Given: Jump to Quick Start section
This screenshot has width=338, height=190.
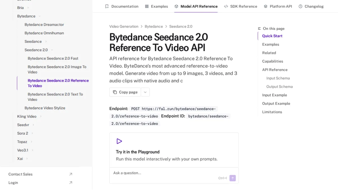Looking at the screenshot, I should pos(272,36).
